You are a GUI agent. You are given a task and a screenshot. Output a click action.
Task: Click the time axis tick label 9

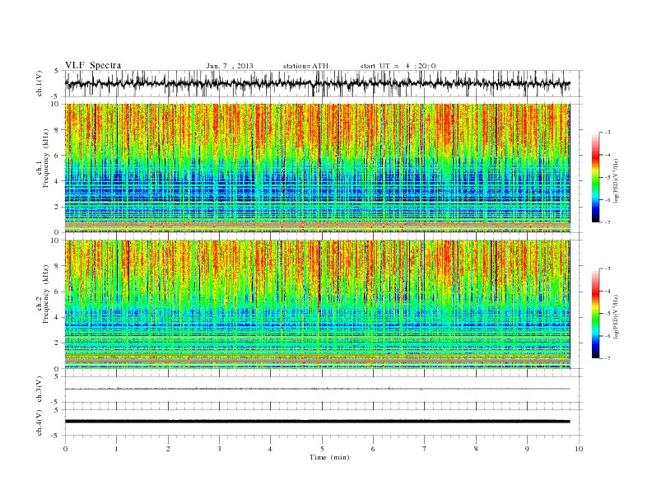[527, 449]
